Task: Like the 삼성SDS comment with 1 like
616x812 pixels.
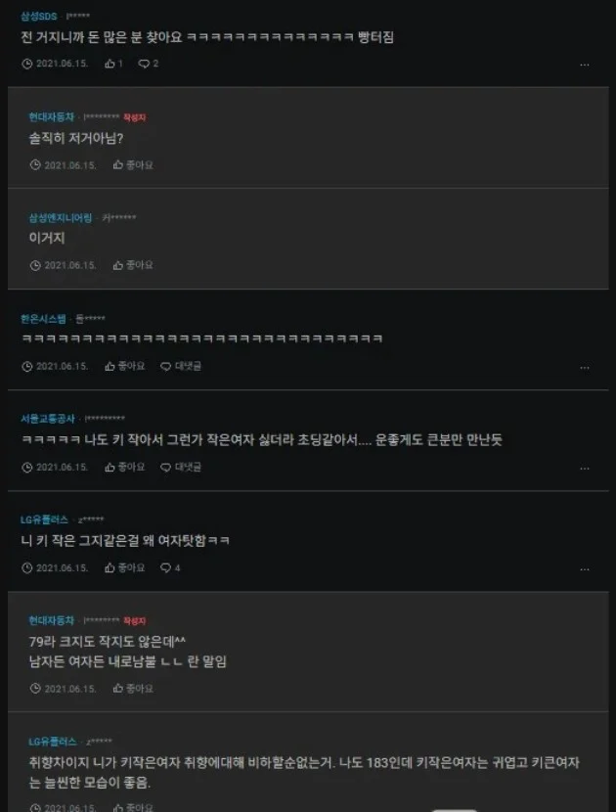Action: pyautogui.click(x=113, y=64)
